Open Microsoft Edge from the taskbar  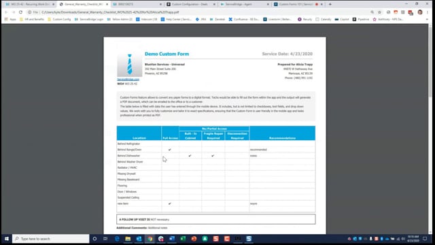[x=117, y=239]
